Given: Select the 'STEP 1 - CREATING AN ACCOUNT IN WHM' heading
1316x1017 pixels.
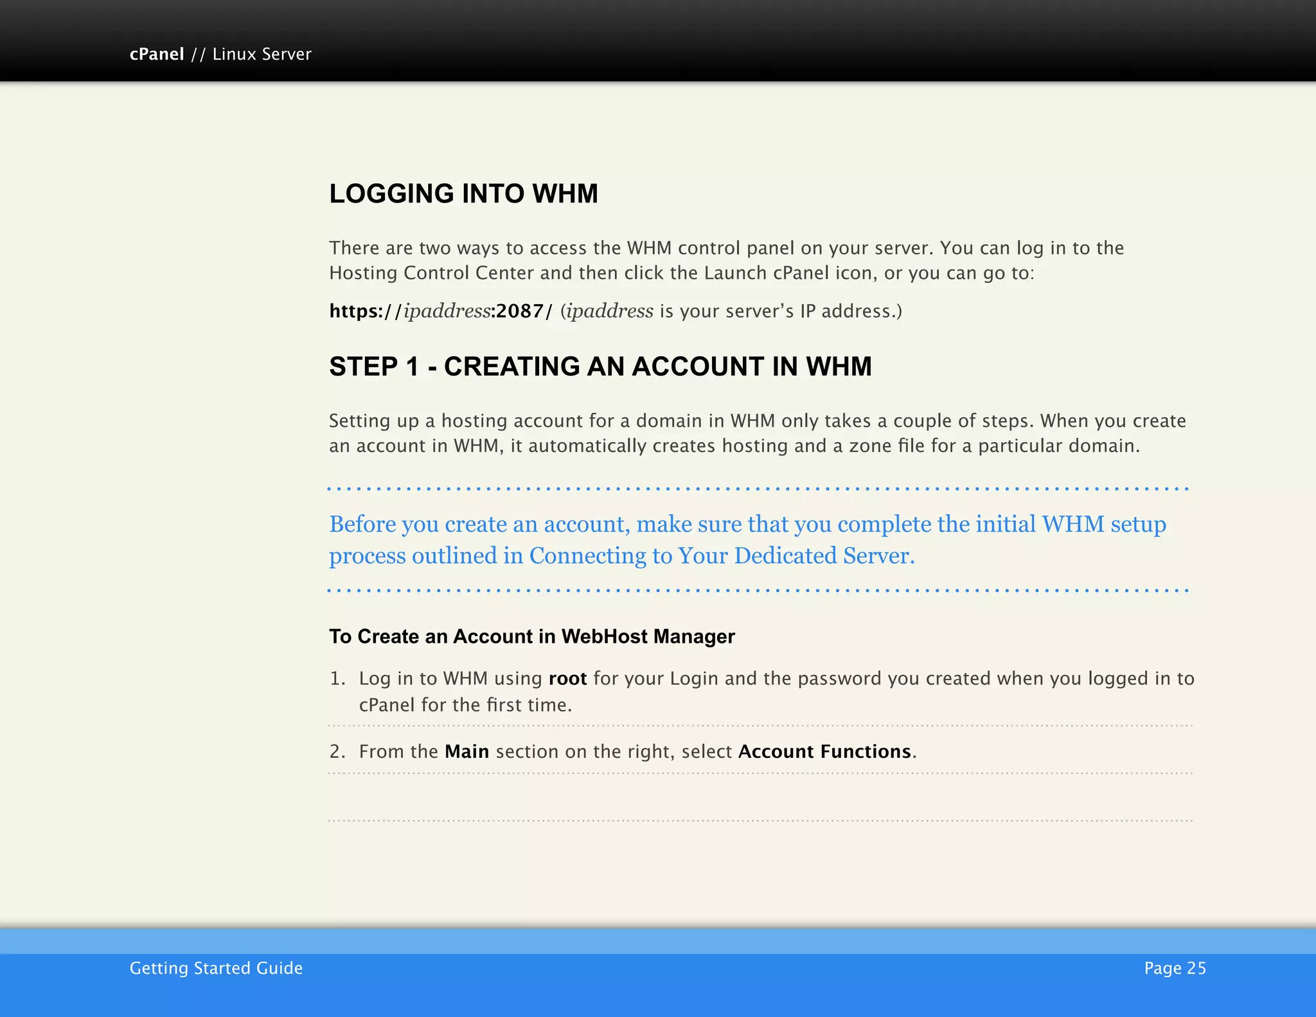Looking at the screenshot, I should (600, 366).
